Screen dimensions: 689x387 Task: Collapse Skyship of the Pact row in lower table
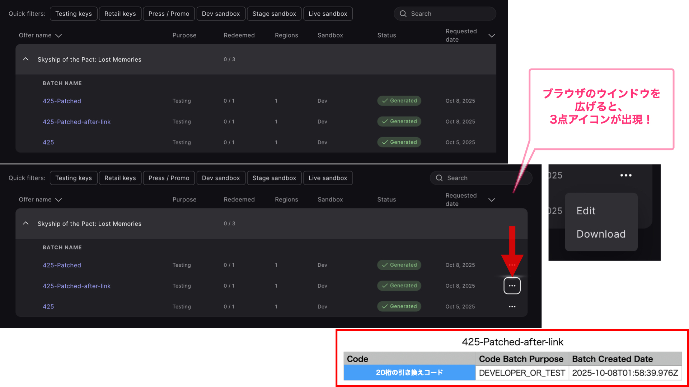[x=25, y=223]
